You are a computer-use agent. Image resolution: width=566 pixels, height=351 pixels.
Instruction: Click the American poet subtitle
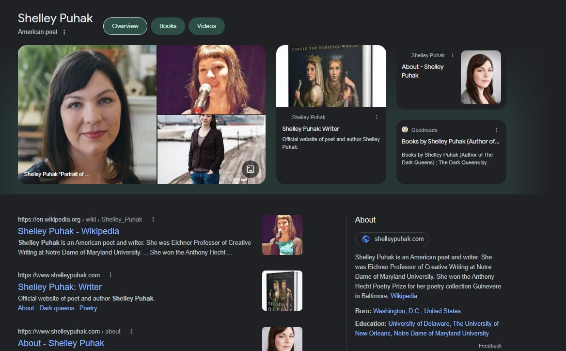37,32
